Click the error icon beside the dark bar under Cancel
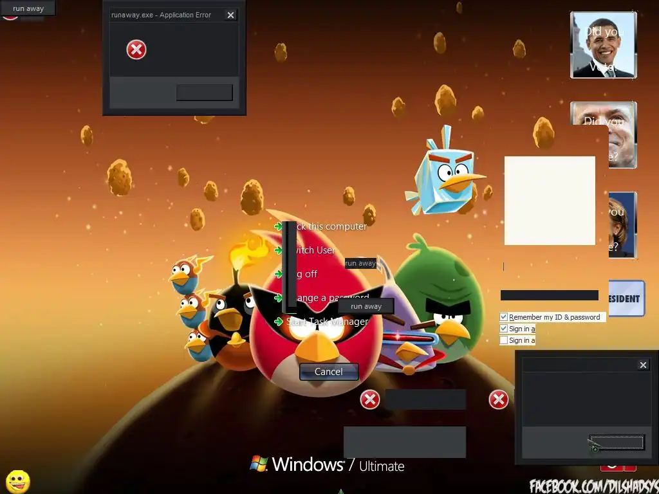This screenshot has height=494, width=659. [x=370, y=399]
